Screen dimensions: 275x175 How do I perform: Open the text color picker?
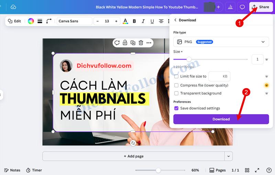[125, 21]
